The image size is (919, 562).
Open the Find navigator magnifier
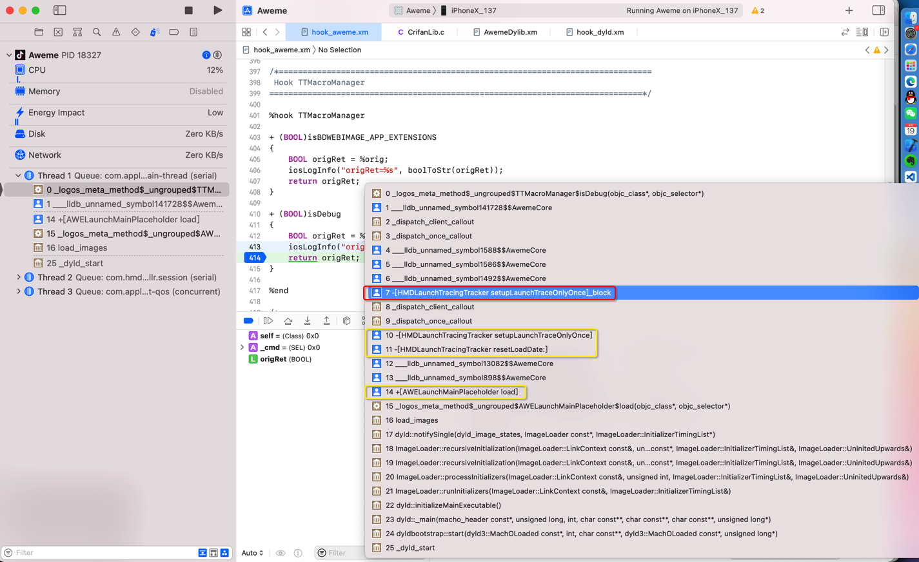pyautogui.click(x=97, y=32)
